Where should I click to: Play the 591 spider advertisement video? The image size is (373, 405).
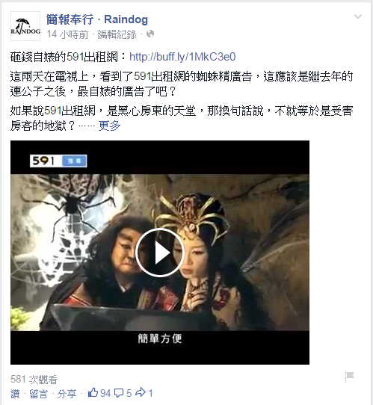coord(159,253)
